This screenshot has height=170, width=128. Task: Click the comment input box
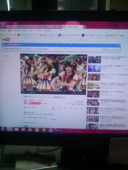pyautogui.click(x=55, y=127)
